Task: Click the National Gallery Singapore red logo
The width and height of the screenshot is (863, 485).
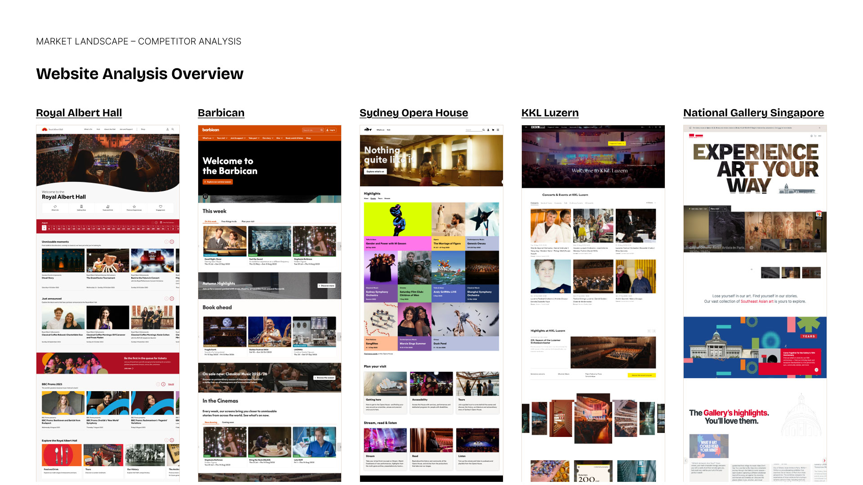Action: (696, 136)
